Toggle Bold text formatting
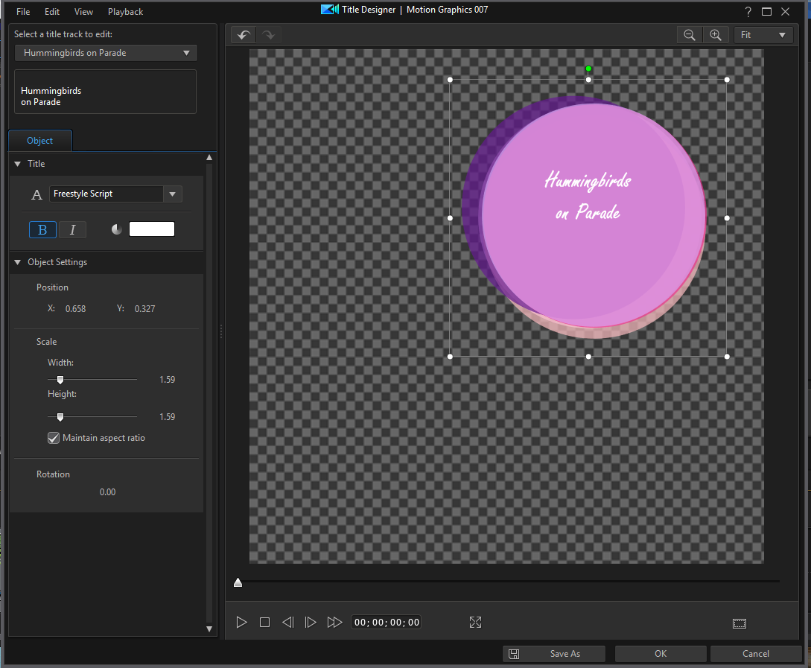 point(42,230)
